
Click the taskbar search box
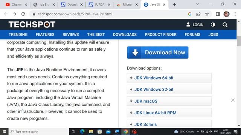[39, 132]
